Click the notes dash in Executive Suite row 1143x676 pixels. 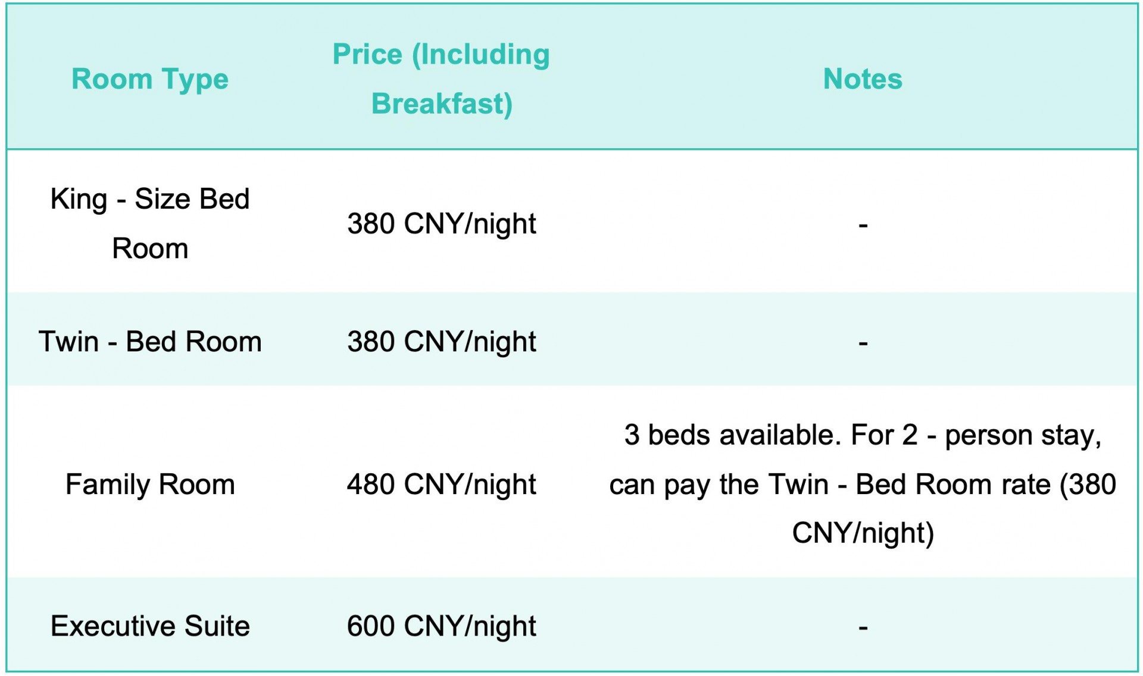(x=863, y=627)
